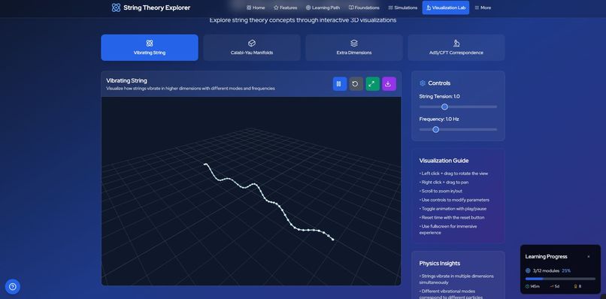
Task: Pause the vibrating string animation
Action: [339, 84]
